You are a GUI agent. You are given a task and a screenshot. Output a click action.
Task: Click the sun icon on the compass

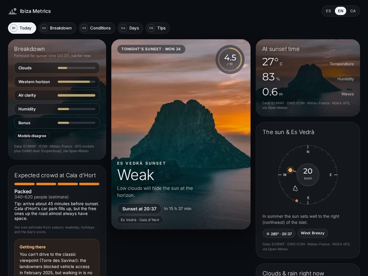tap(290, 170)
